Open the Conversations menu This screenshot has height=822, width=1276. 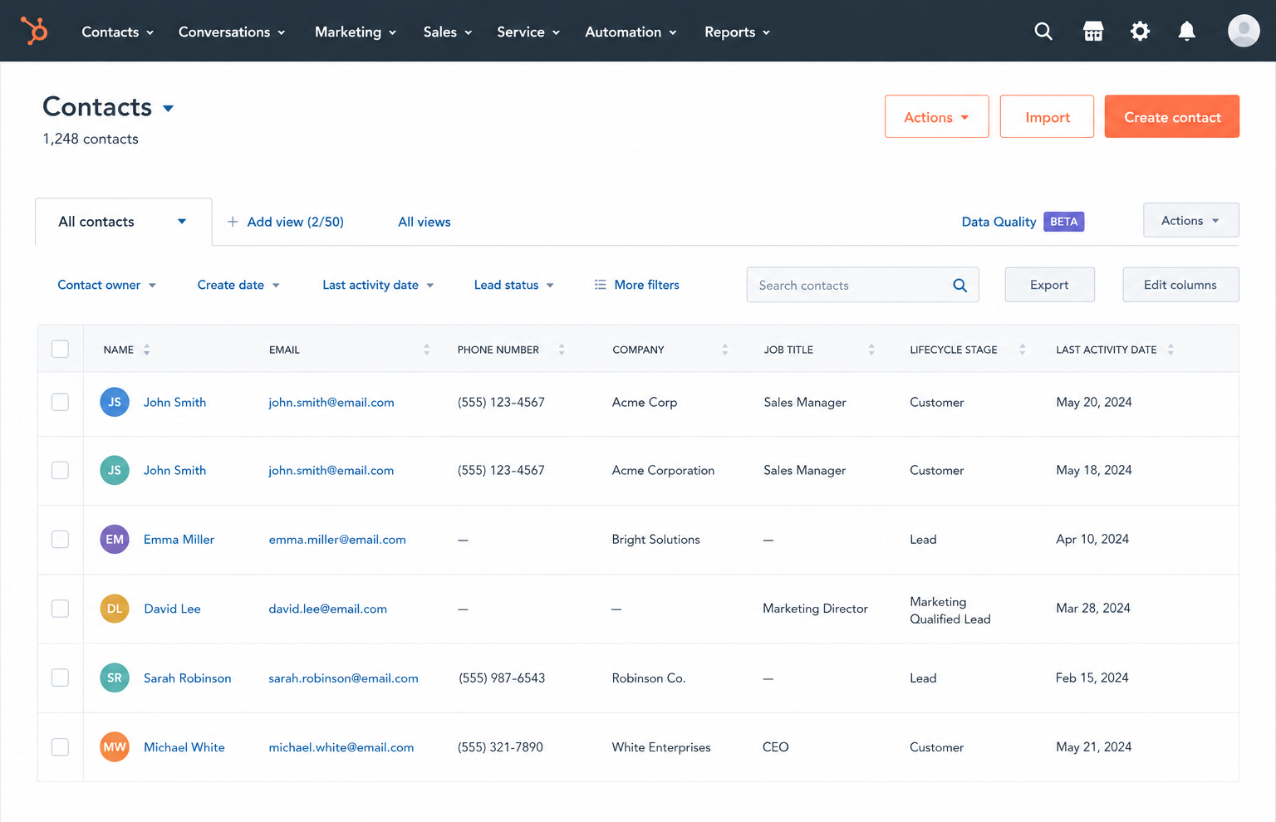click(x=232, y=32)
